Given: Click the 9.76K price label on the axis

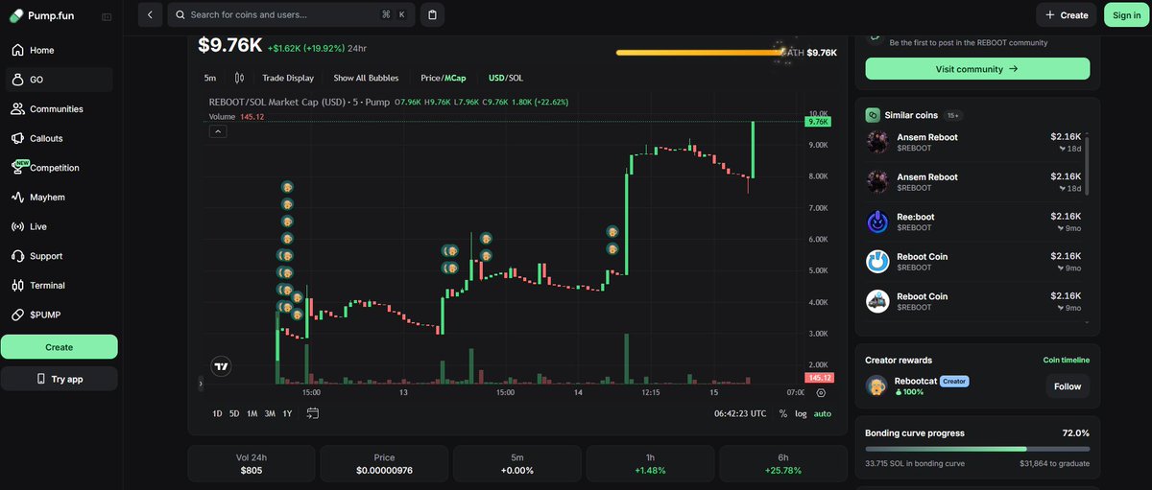Looking at the screenshot, I should pyautogui.click(x=819, y=122).
